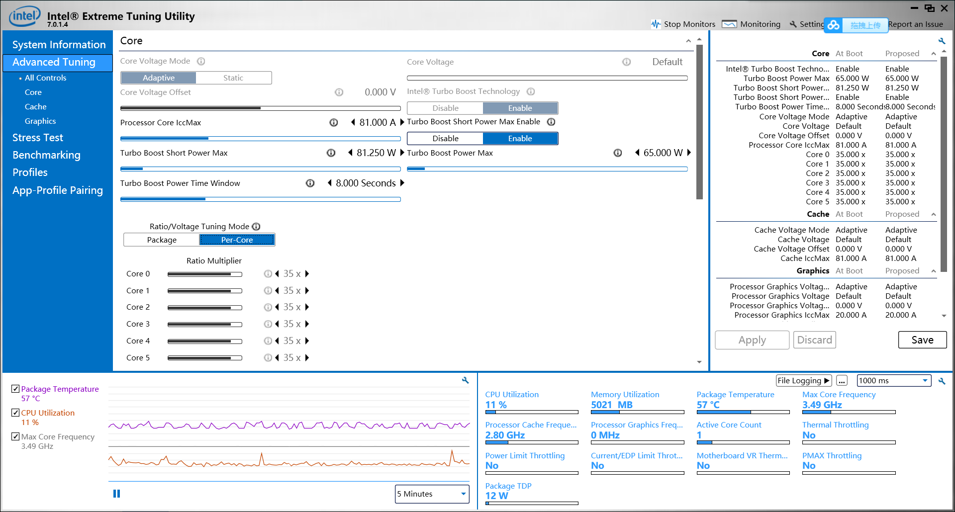Screen dimensions: 955x512
Task: Show info for Turbo Boost Short Power Max Enable
Action: [551, 122]
